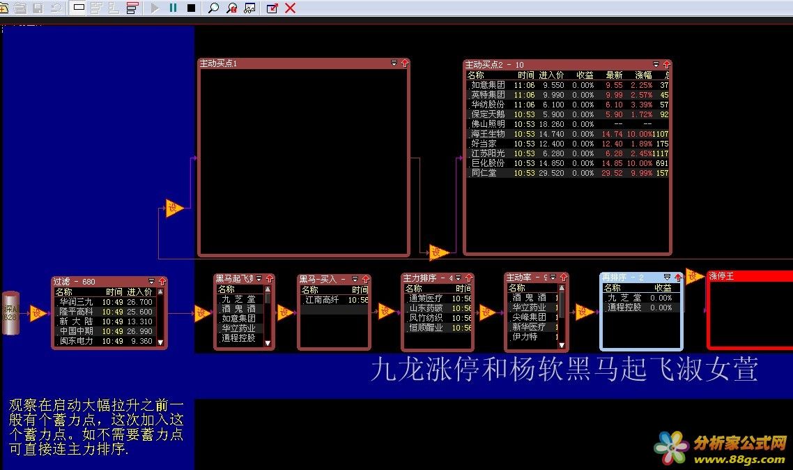Viewport: 793px width, 470px height.
Task: Click scroll-down arrow in 主动率 panel
Action: (x=562, y=344)
